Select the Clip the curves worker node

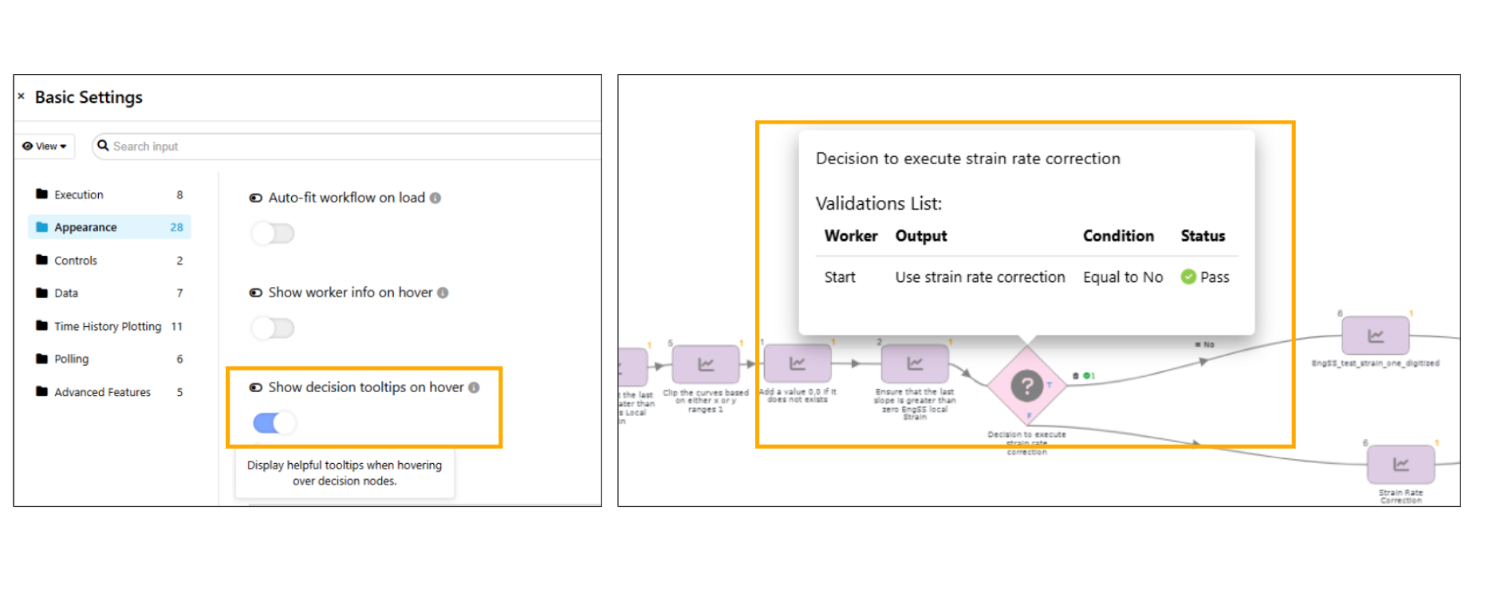click(x=705, y=365)
